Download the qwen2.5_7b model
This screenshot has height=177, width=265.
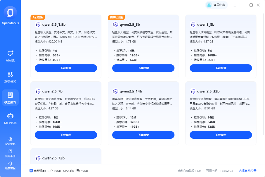[x=66, y=135]
